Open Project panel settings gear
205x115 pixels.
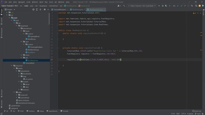(x=45, y=10)
